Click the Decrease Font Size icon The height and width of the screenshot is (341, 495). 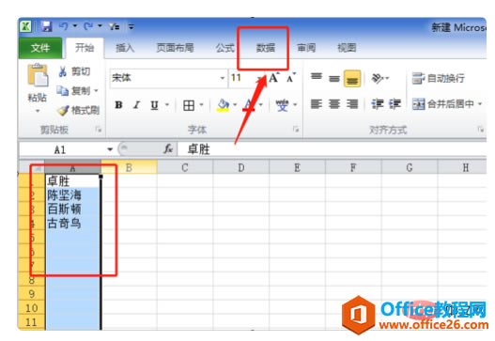pyautogui.click(x=291, y=77)
